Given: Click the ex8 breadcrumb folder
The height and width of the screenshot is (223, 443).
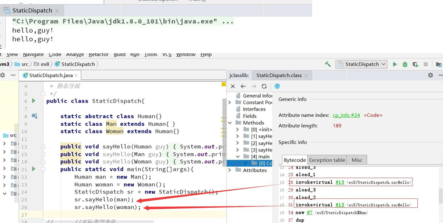Looking at the screenshot, I should click(41, 64).
